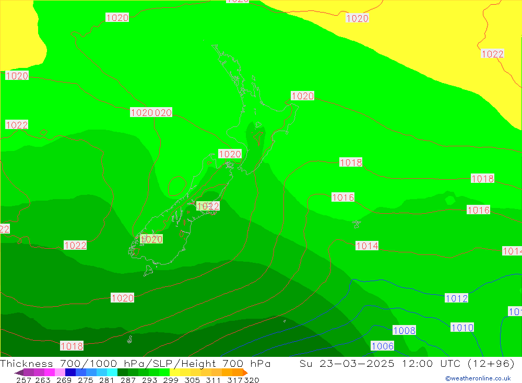Click the legend value 257
Screen dimensions: 522x383
[23, 380]
